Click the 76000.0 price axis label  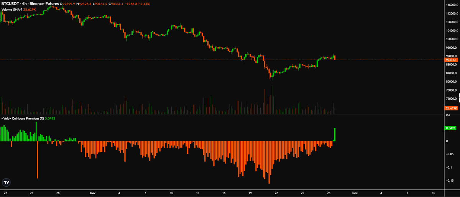451,90
